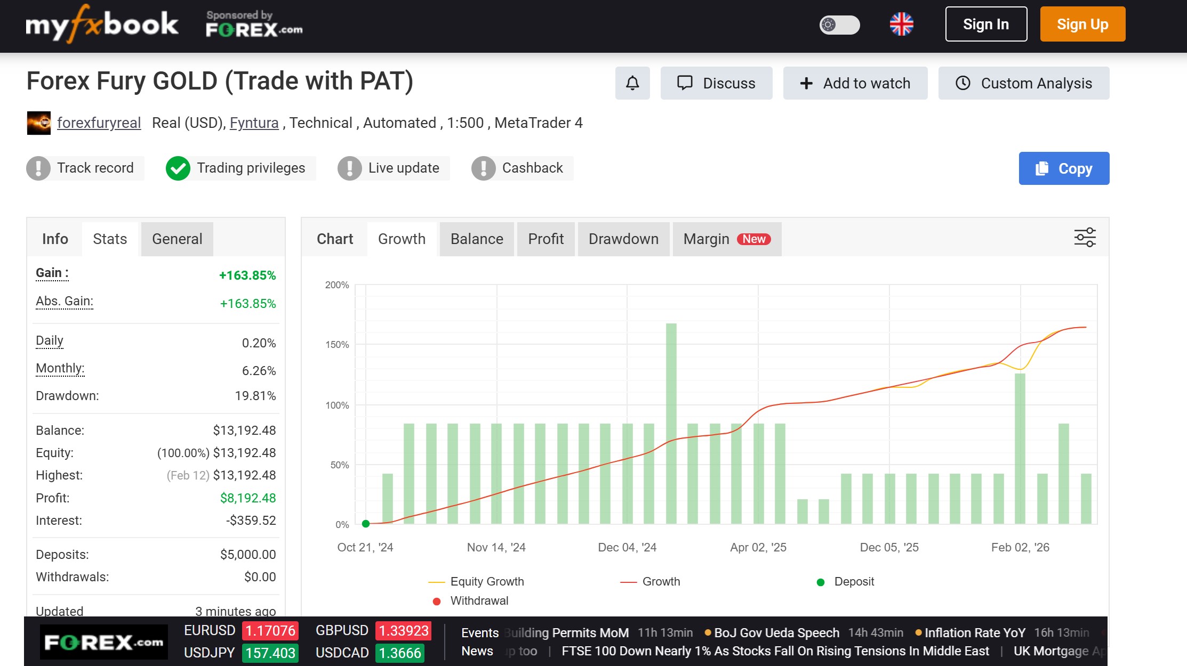Click the Gain label

[x=52, y=273]
